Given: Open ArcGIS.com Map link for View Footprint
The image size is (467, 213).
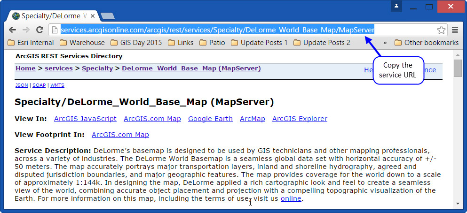Looking at the screenshot, I should click(120, 135).
